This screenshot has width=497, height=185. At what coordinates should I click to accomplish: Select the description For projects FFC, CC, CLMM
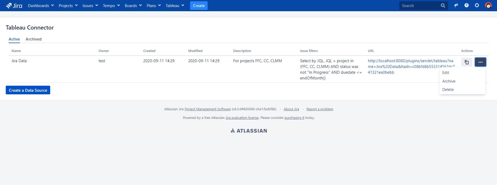pyautogui.click(x=258, y=61)
